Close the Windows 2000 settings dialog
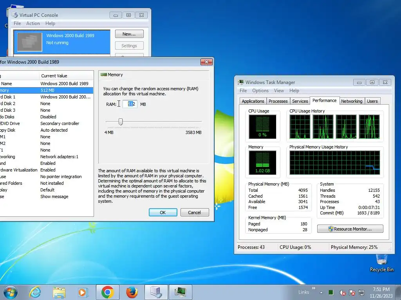 [206, 62]
